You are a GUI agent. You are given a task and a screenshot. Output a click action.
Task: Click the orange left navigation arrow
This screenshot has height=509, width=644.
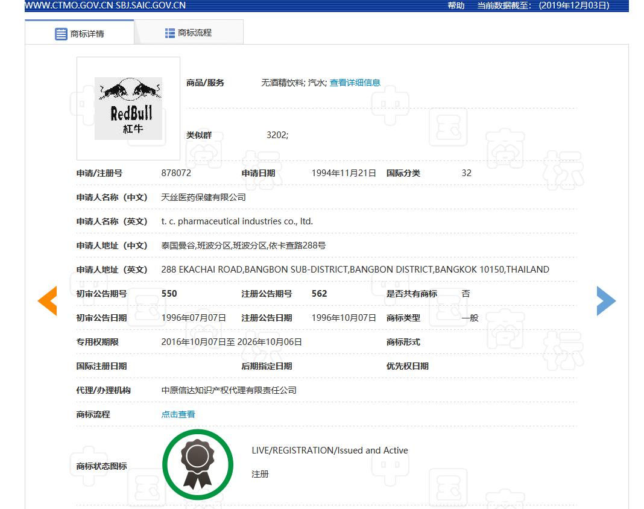(47, 301)
